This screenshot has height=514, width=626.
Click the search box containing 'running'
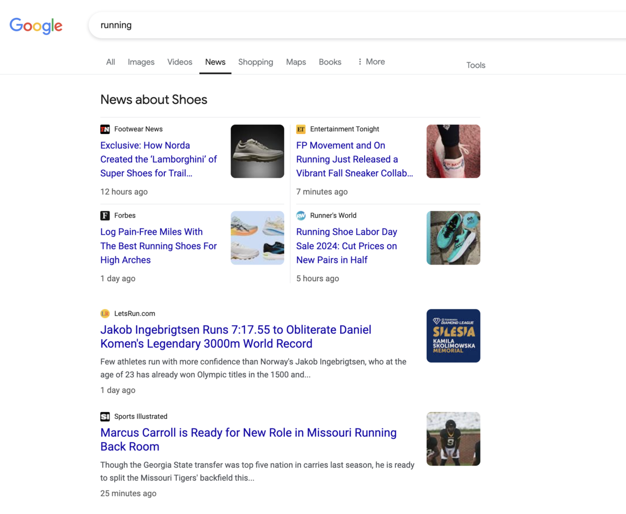(313, 25)
